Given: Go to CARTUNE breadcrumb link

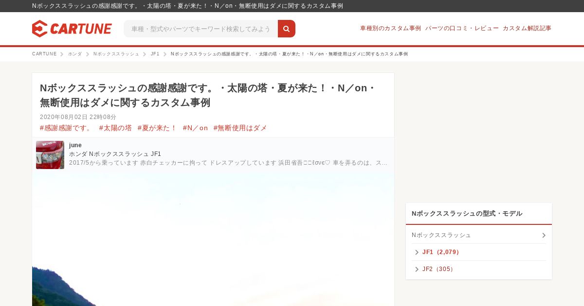Looking at the screenshot, I should click(x=44, y=54).
